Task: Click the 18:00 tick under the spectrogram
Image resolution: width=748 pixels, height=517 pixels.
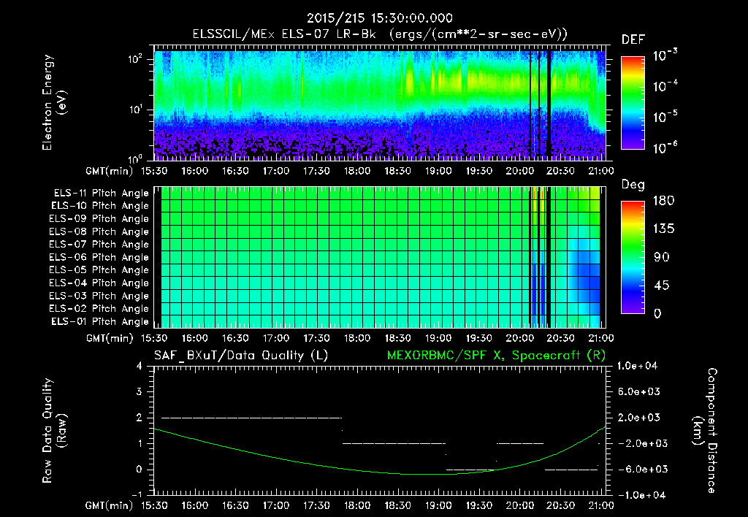Action: click(356, 171)
